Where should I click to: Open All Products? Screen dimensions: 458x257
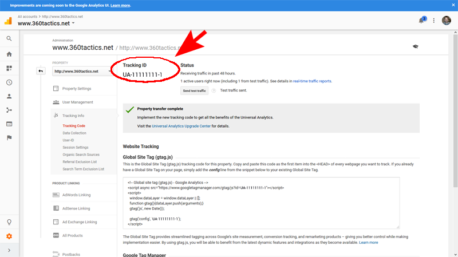coord(73,235)
